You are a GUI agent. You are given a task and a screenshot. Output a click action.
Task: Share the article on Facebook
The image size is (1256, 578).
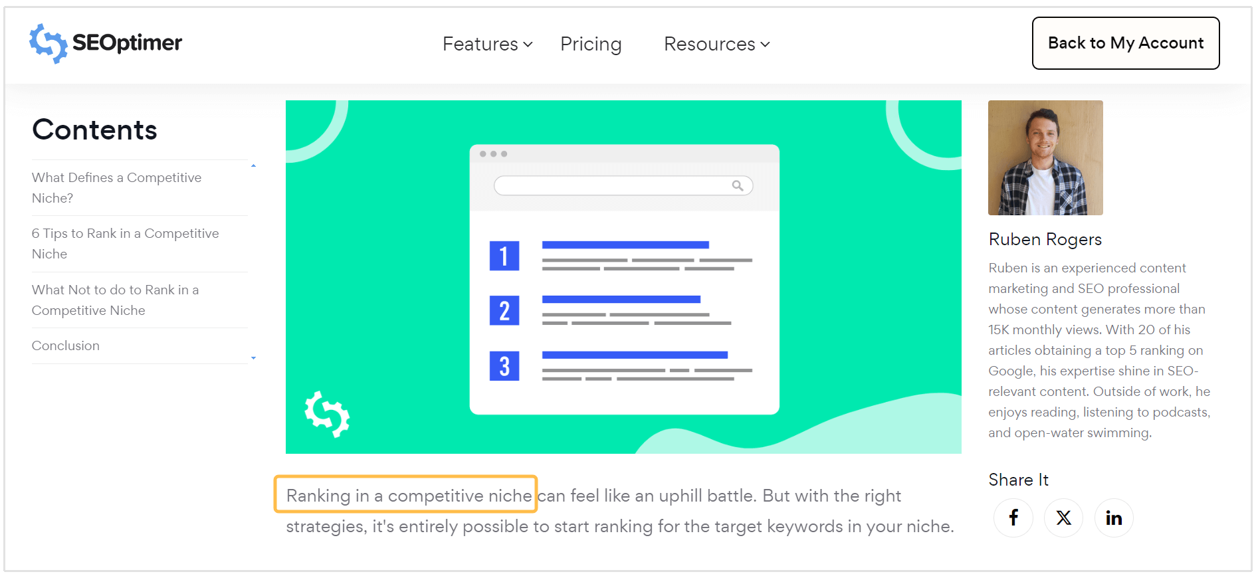click(x=1013, y=518)
